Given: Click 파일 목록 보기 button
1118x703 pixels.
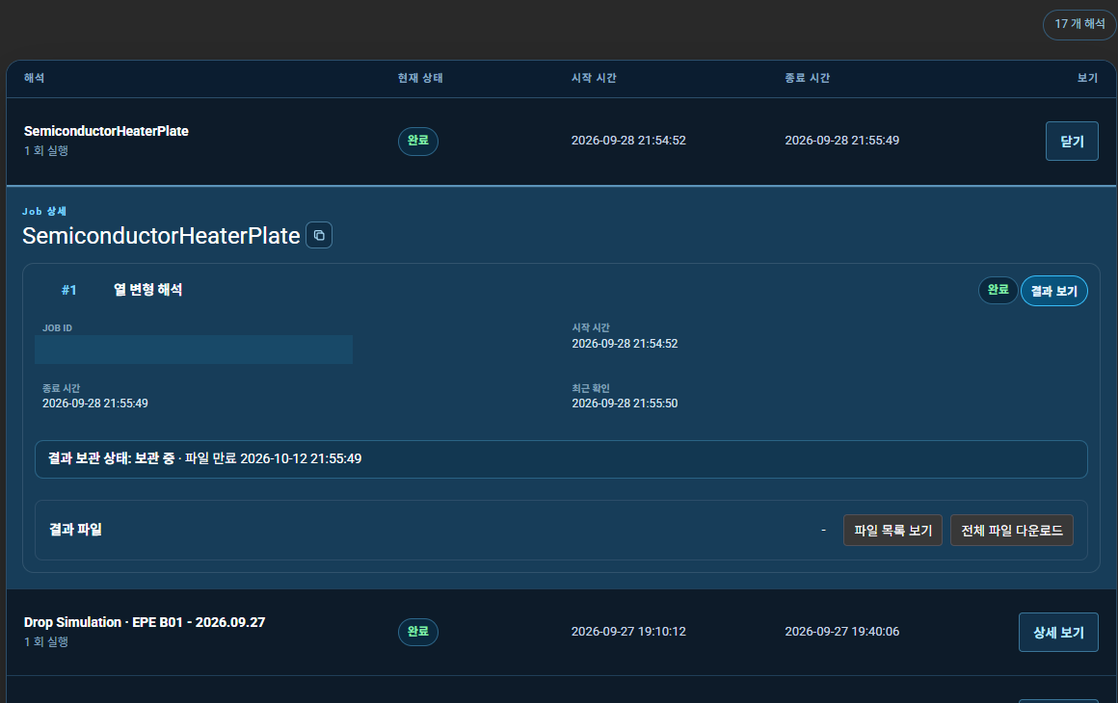Looking at the screenshot, I should [892, 531].
